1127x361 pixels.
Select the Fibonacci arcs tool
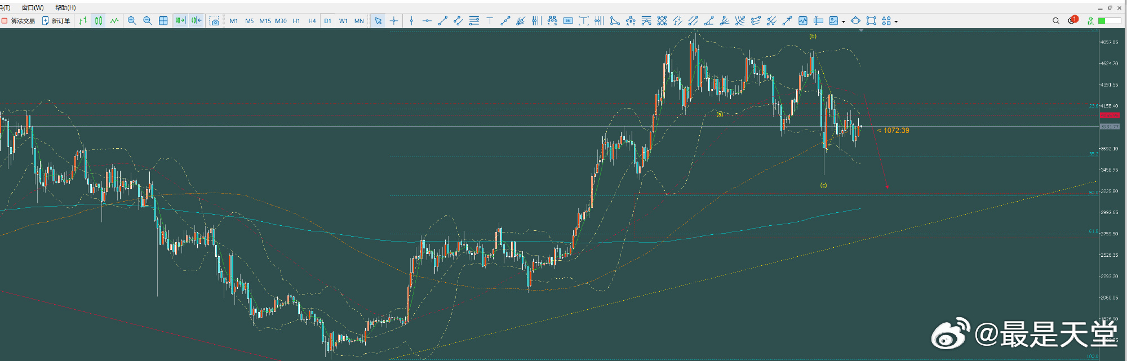point(740,21)
